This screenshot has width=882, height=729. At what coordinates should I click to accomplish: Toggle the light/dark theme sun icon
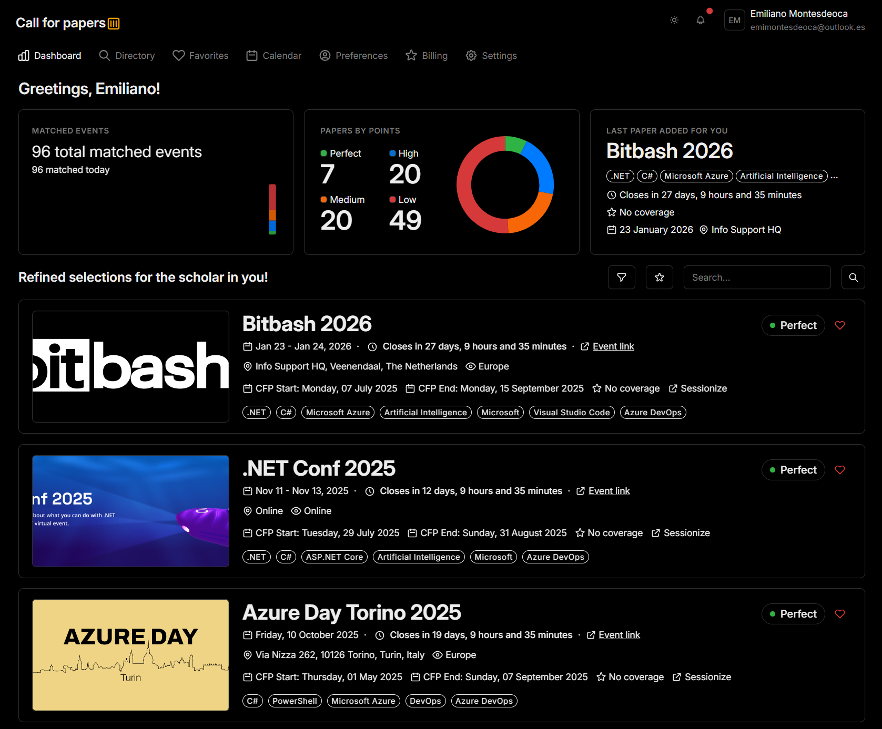click(x=674, y=20)
